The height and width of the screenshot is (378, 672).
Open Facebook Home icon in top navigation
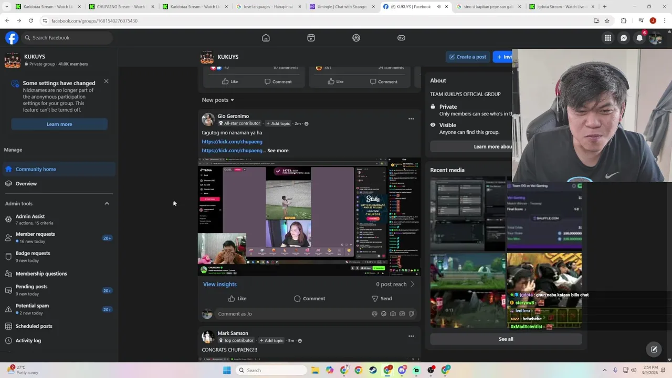(266, 38)
